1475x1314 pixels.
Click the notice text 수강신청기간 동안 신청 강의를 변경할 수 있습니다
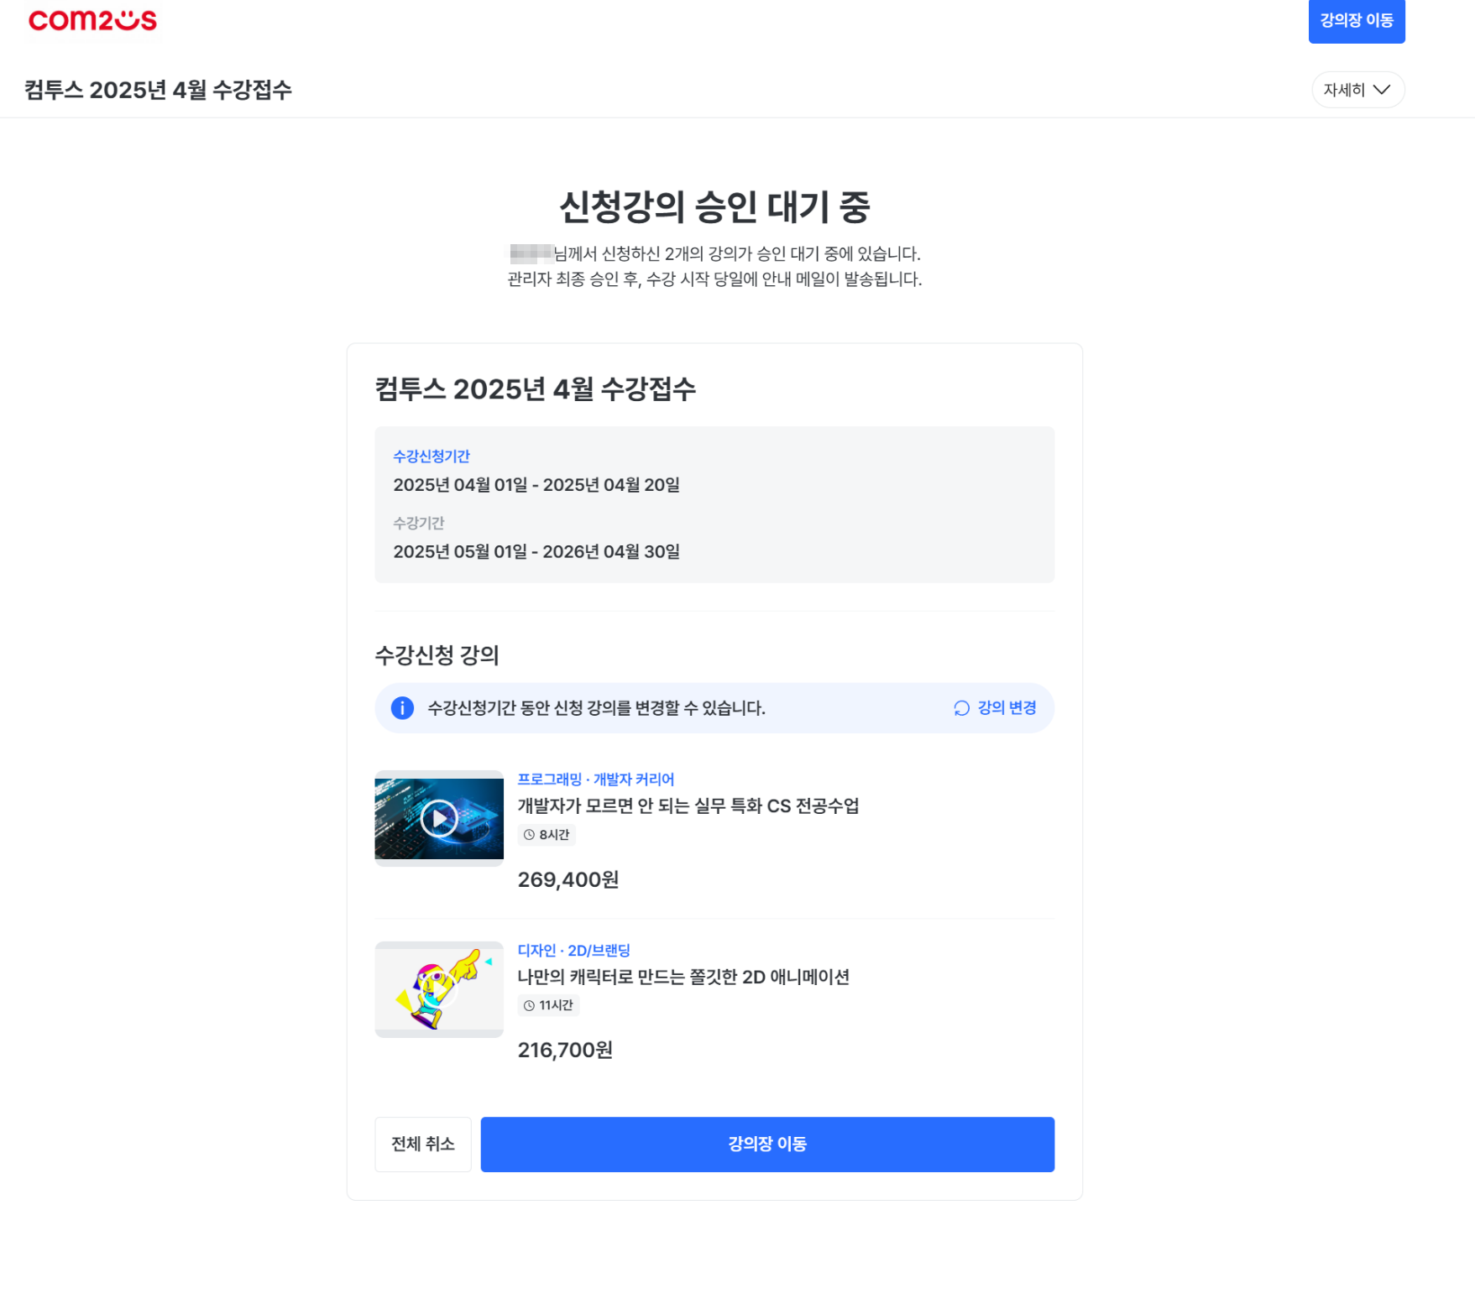[x=596, y=708]
